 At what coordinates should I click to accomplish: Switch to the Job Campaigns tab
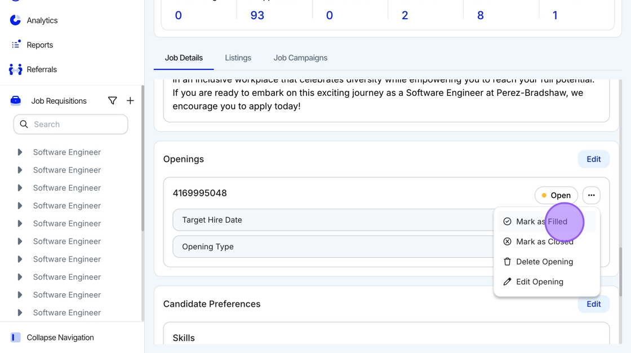click(x=300, y=58)
